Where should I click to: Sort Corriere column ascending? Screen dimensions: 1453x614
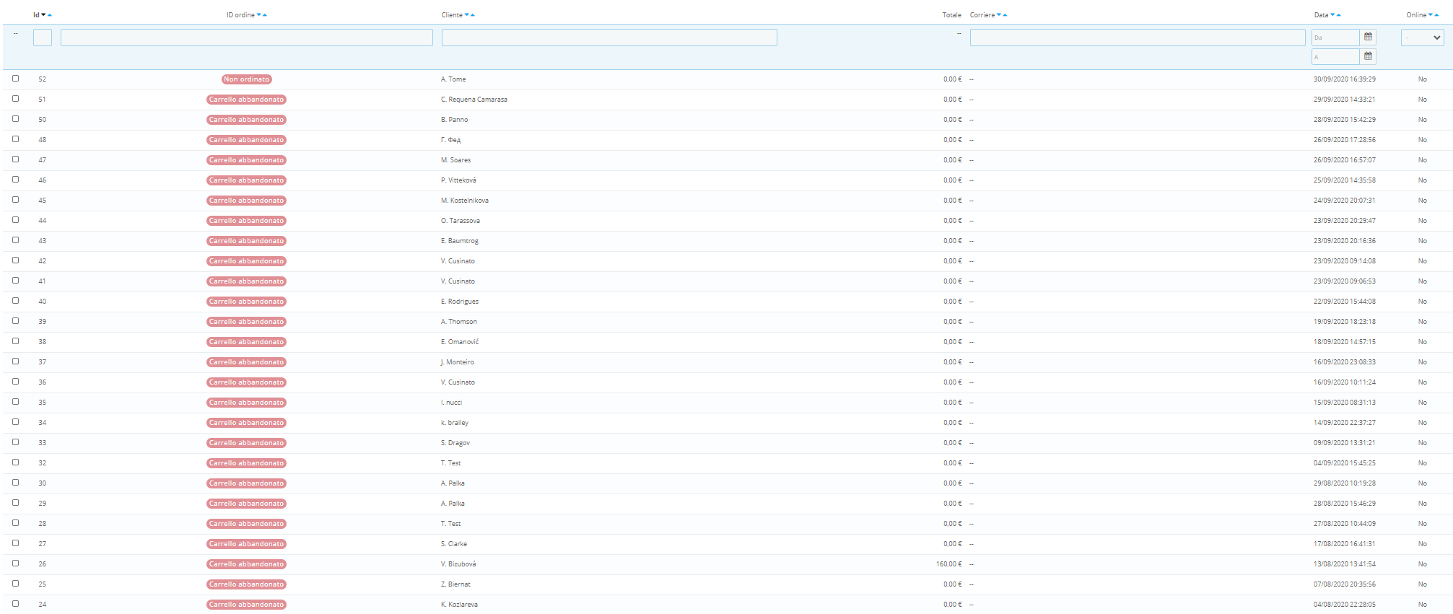point(1005,15)
